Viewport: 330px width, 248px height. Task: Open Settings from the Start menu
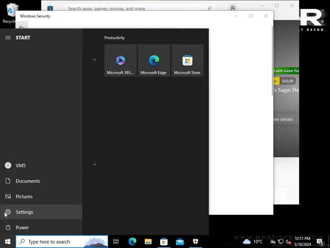pos(41,212)
